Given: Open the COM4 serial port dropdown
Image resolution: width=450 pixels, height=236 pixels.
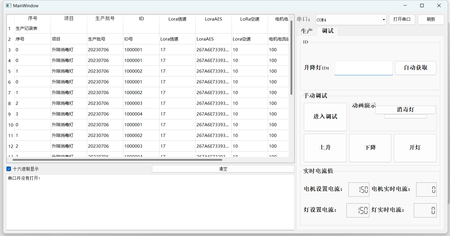Looking at the screenshot, I should (351, 20).
